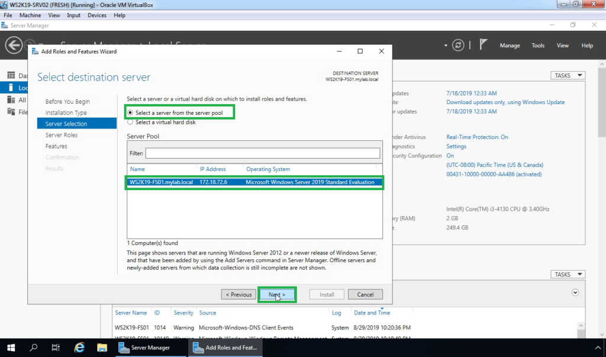Switch to Add Roles and Features taskbar button
The width and height of the screenshot is (606, 357).
point(225,348)
